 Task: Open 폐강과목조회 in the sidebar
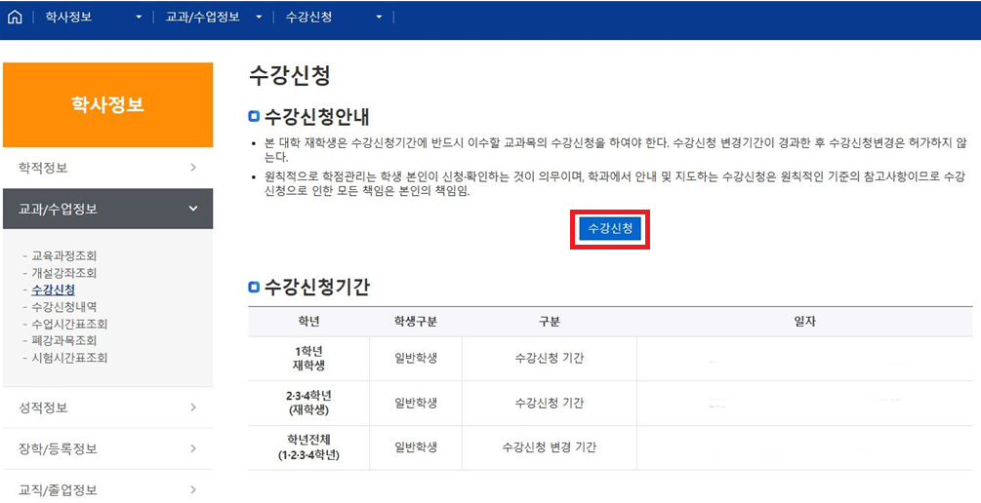[x=63, y=340]
